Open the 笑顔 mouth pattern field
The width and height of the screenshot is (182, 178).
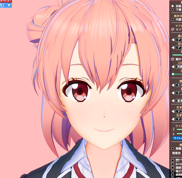coord(179,67)
